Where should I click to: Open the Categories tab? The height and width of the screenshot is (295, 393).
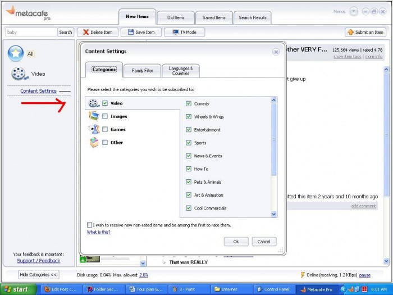point(104,70)
